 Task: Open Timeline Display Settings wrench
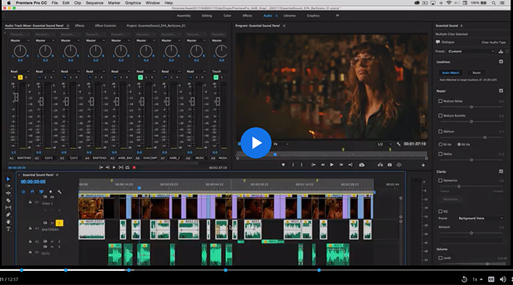60,192
